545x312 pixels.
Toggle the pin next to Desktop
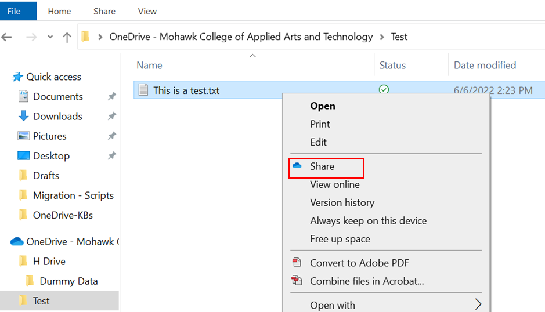pyautogui.click(x=111, y=156)
